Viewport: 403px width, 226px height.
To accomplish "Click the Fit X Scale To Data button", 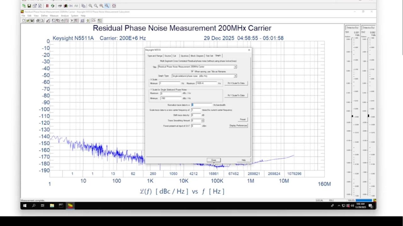I will click(236, 83).
